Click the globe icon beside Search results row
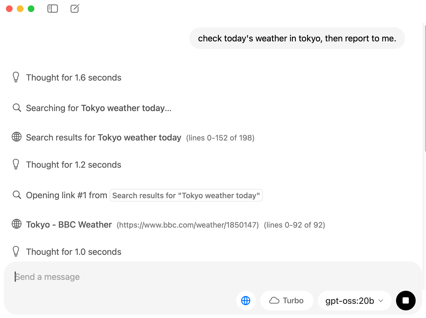The height and width of the screenshot is (318, 426). [17, 137]
